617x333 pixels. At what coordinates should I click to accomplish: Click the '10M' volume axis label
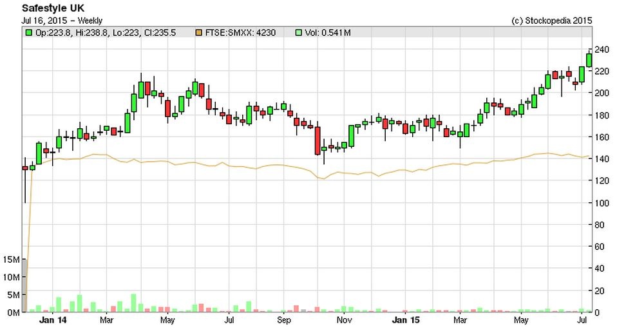(x=10, y=278)
